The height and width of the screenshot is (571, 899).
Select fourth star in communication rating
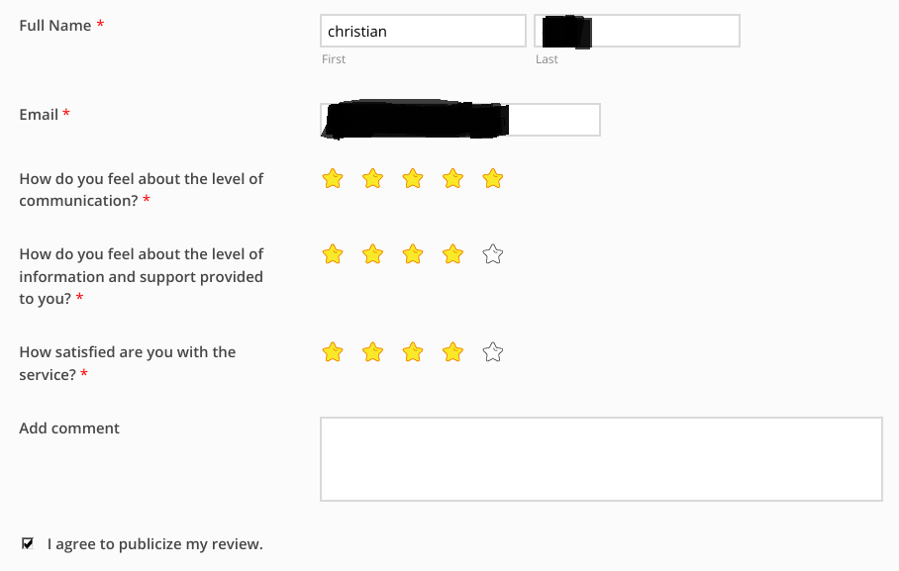tap(452, 179)
